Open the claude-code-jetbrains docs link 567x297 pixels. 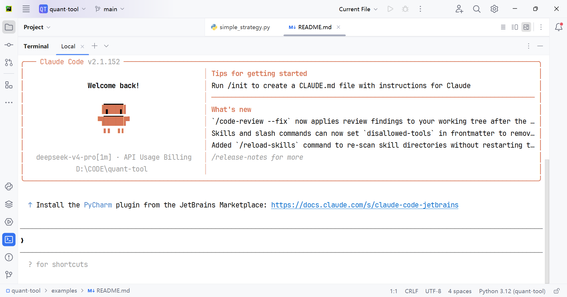[x=365, y=205]
